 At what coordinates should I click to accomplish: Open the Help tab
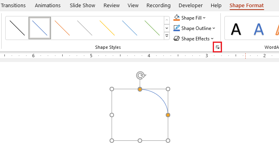click(216, 6)
